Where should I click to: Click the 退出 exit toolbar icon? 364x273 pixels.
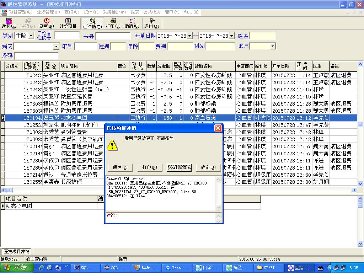151,23
